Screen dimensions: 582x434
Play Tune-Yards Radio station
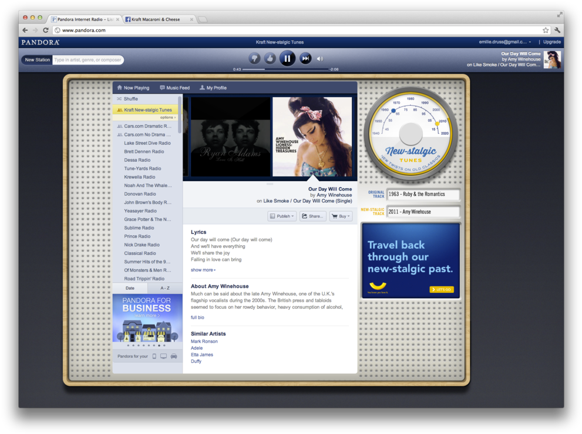[x=143, y=169]
